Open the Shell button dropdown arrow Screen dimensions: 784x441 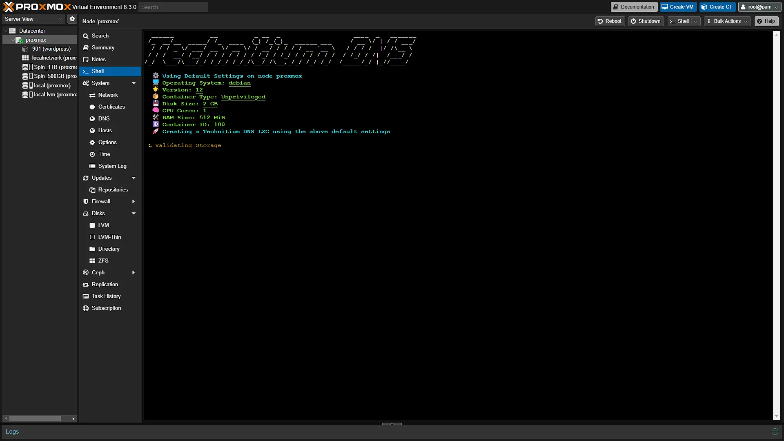(696, 21)
